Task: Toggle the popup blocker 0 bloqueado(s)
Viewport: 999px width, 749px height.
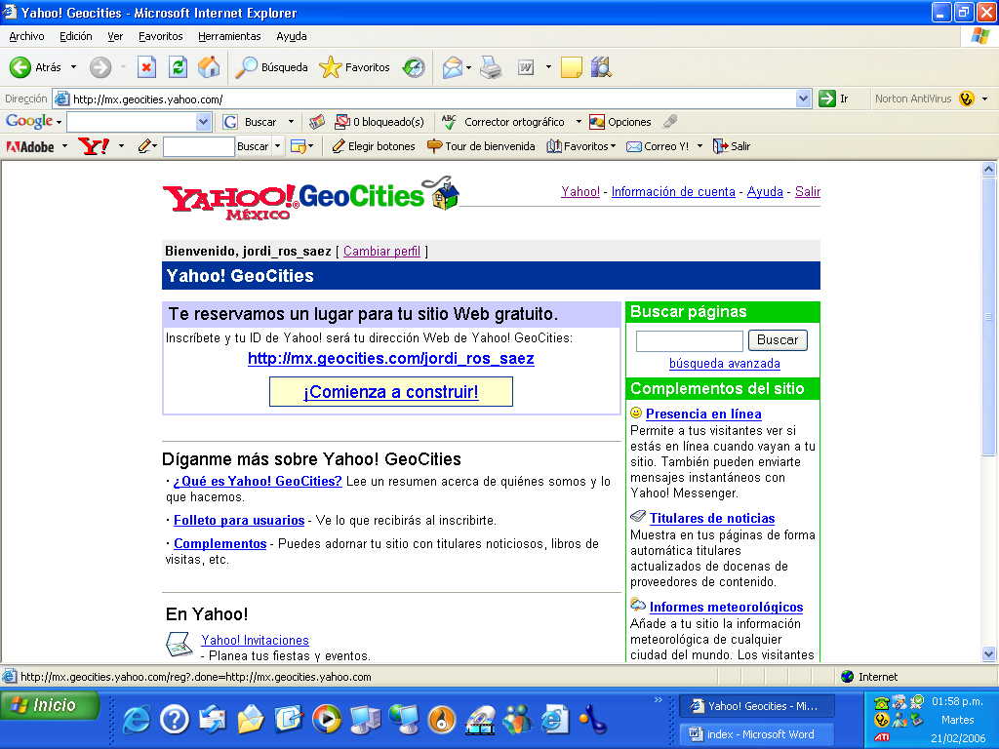Action: point(380,122)
